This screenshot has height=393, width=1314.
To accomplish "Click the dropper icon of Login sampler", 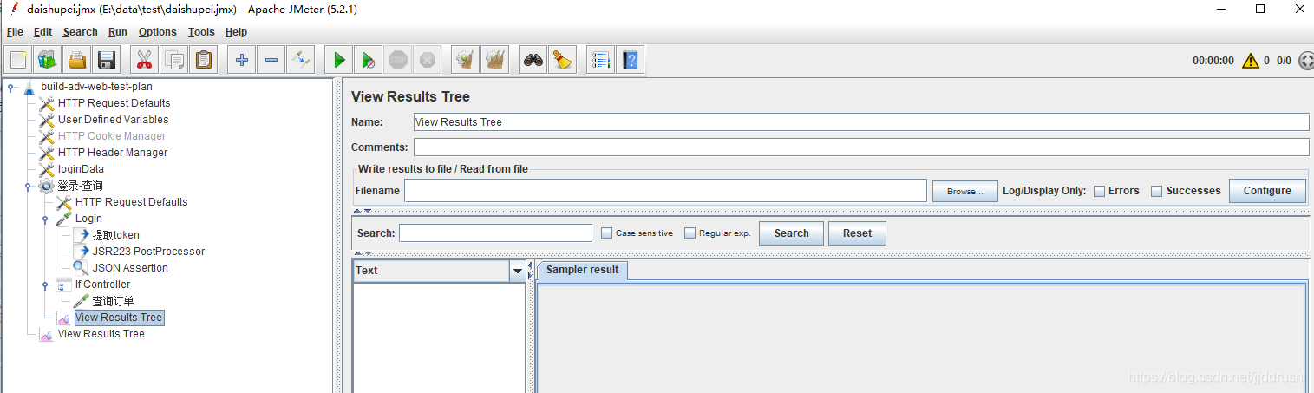I will [x=64, y=219].
